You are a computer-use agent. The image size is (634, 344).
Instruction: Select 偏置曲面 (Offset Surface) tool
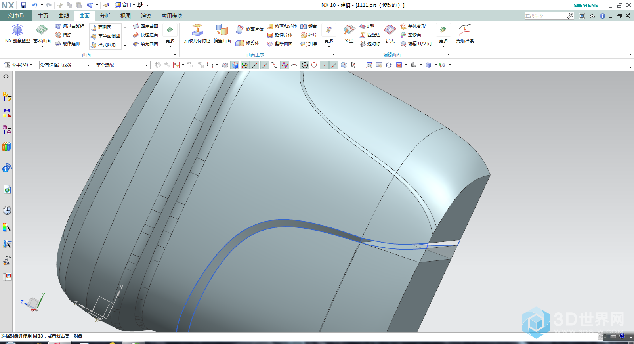(222, 33)
